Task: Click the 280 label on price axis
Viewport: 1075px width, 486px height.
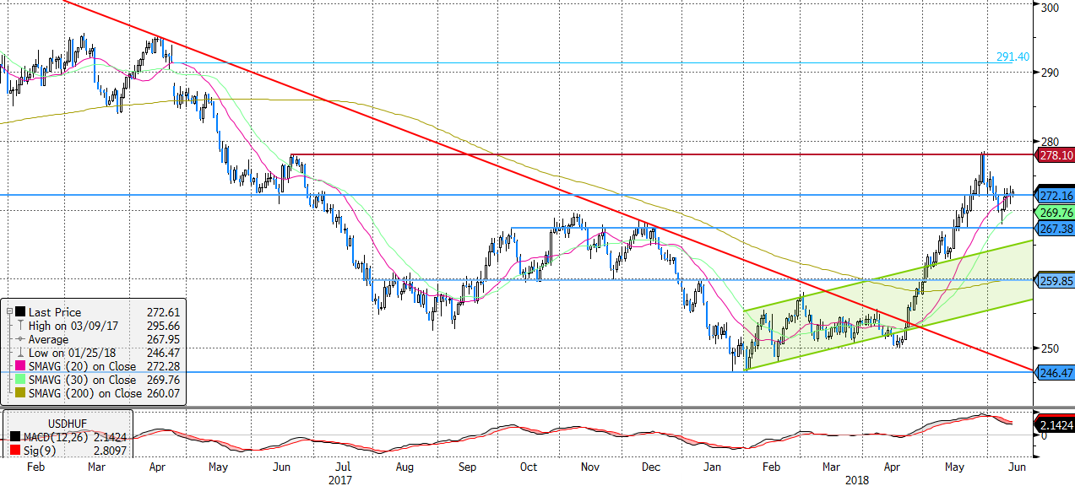Action: pos(1050,141)
